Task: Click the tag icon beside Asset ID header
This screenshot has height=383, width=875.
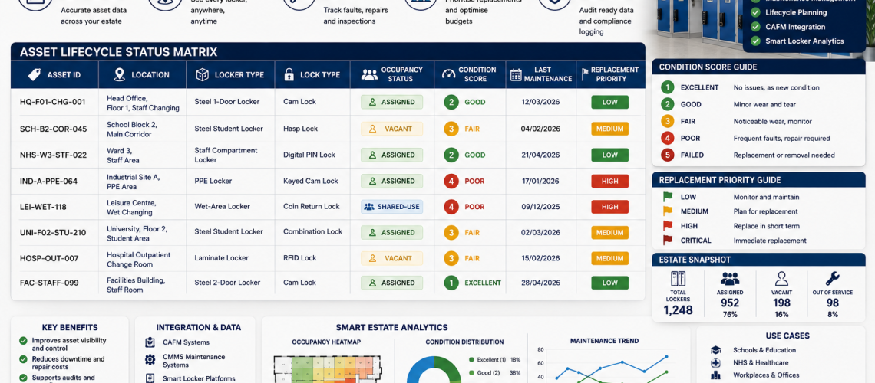Action: (34, 74)
